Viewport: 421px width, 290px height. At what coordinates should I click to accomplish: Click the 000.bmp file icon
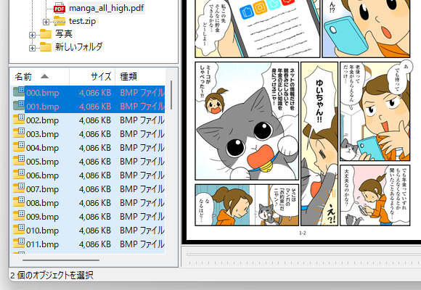point(19,92)
